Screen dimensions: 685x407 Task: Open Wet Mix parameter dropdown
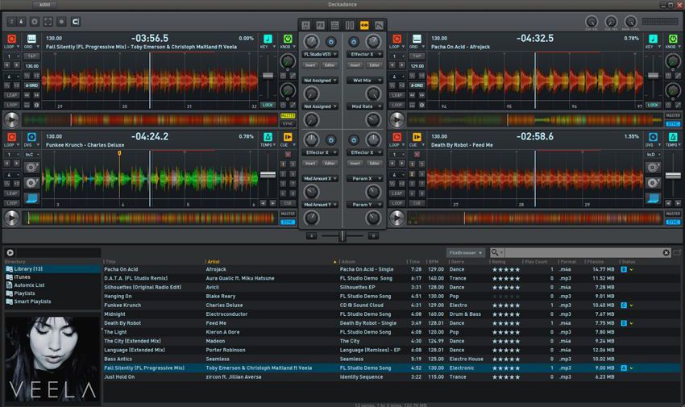coord(365,81)
